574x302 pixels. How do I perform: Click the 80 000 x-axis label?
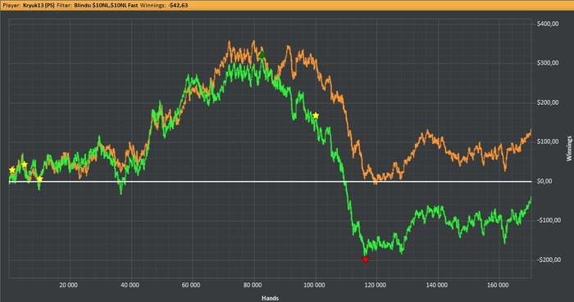click(253, 285)
